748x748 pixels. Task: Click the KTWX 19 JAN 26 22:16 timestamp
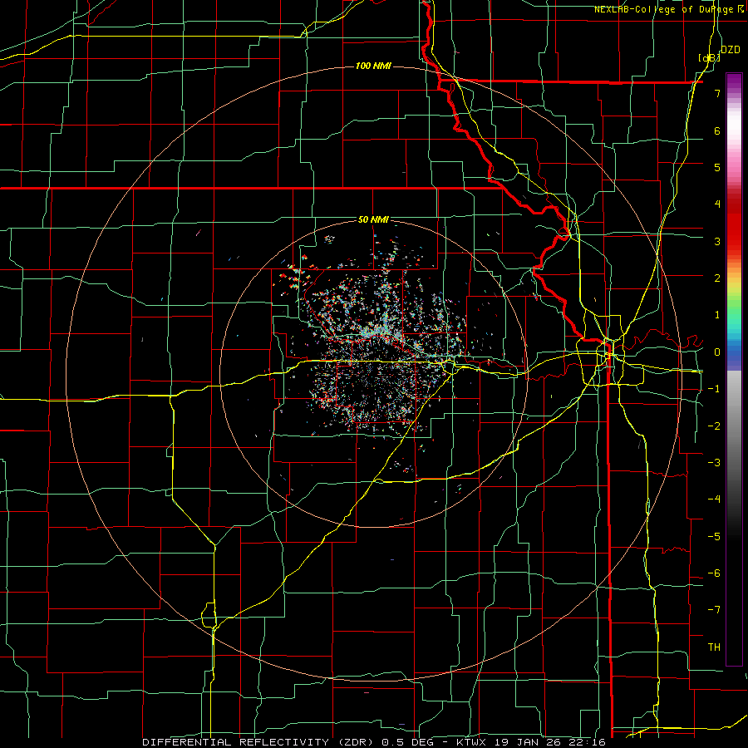click(x=531, y=742)
